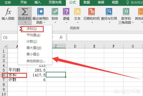143x96 pixels.
Task: Open Date and Time (日期和时间) functions icon
Action: [92, 11]
